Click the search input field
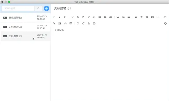 pyautogui.click(x=18, y=8)
